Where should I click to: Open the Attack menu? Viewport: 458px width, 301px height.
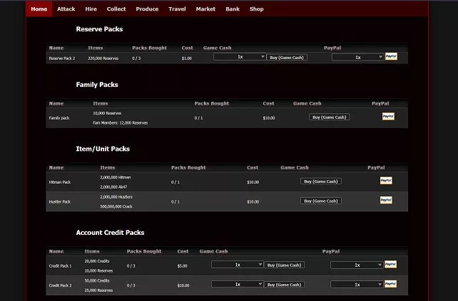pyautogui.click(x=66, y=9)
